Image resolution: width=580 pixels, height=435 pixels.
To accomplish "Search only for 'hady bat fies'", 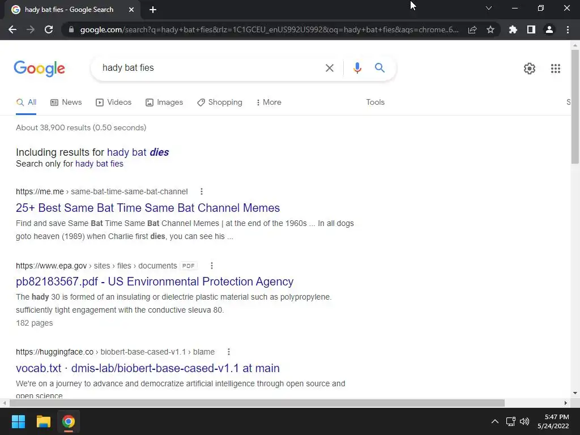I will 99,164.
